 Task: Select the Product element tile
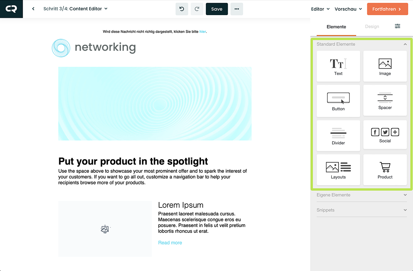pos(385,170)
